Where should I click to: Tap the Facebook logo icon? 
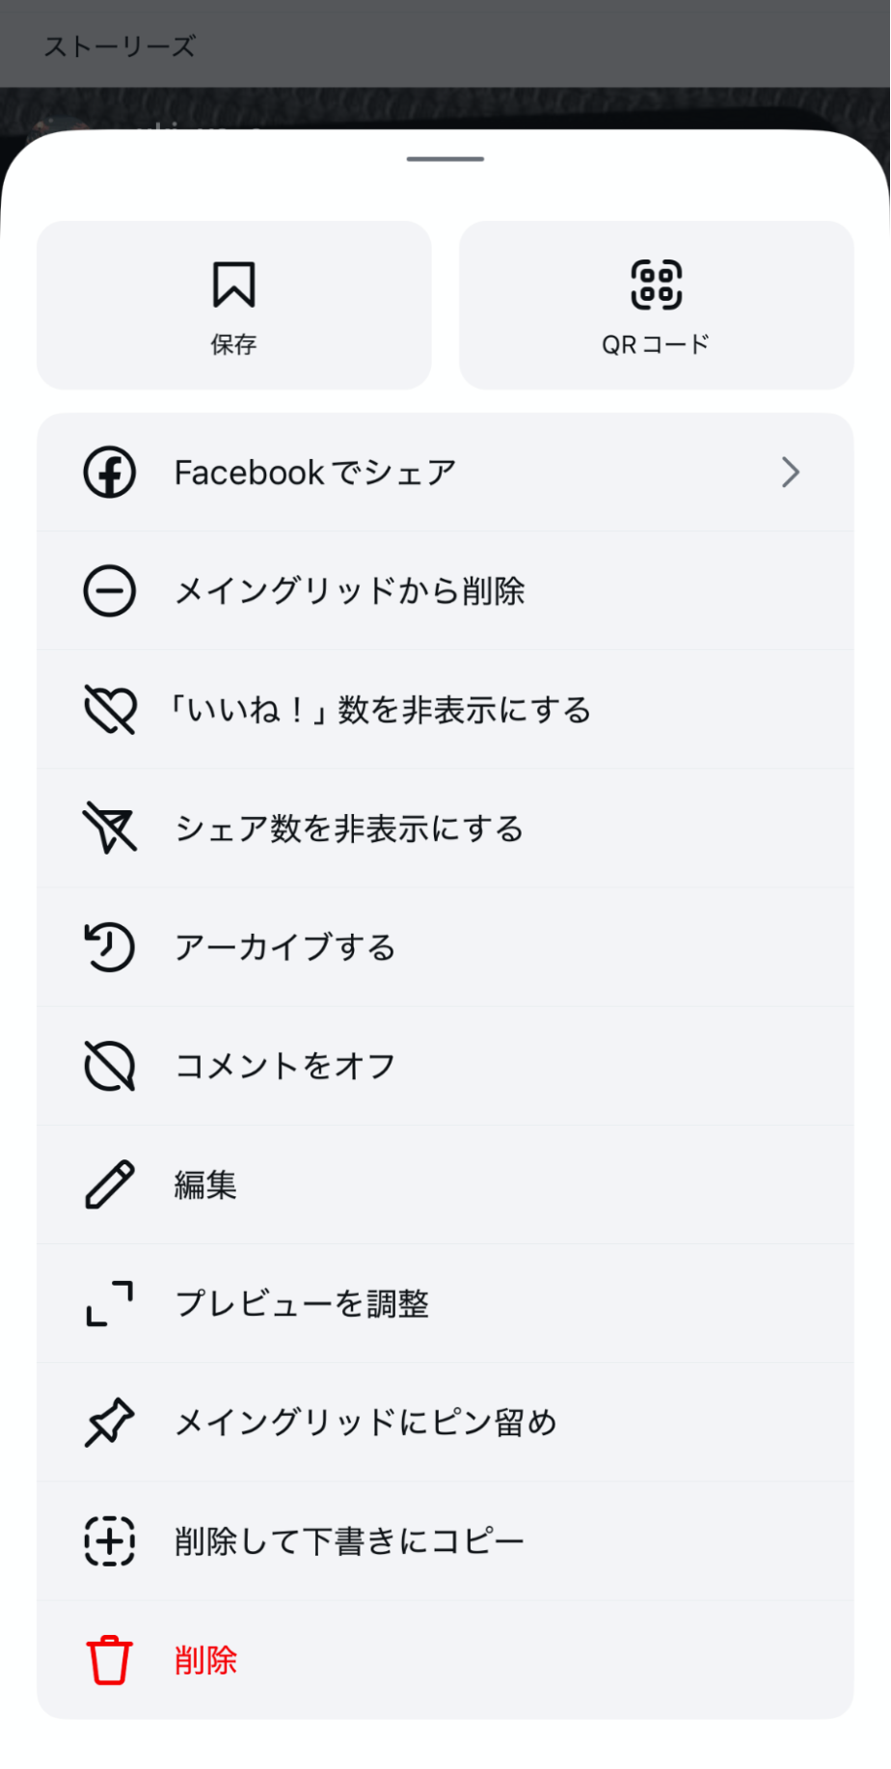tap(110, 473)
